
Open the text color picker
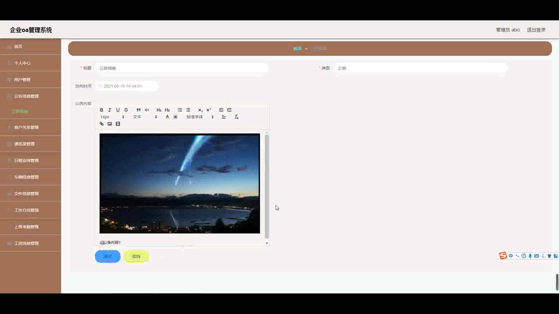click(x=167, y=117)
